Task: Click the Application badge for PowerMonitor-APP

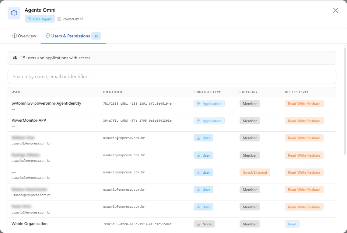Action: (x=209, y=121)
